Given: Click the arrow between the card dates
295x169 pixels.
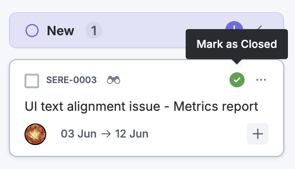Looking at the screenshot, I should (106, 134).
